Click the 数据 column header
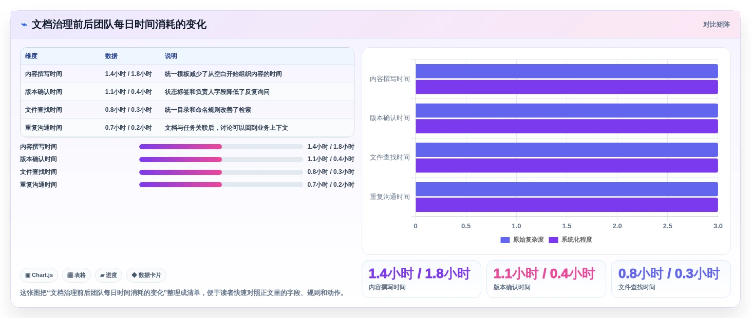The height and width of the screenshot is (318, 751). (x=111, y=56)
